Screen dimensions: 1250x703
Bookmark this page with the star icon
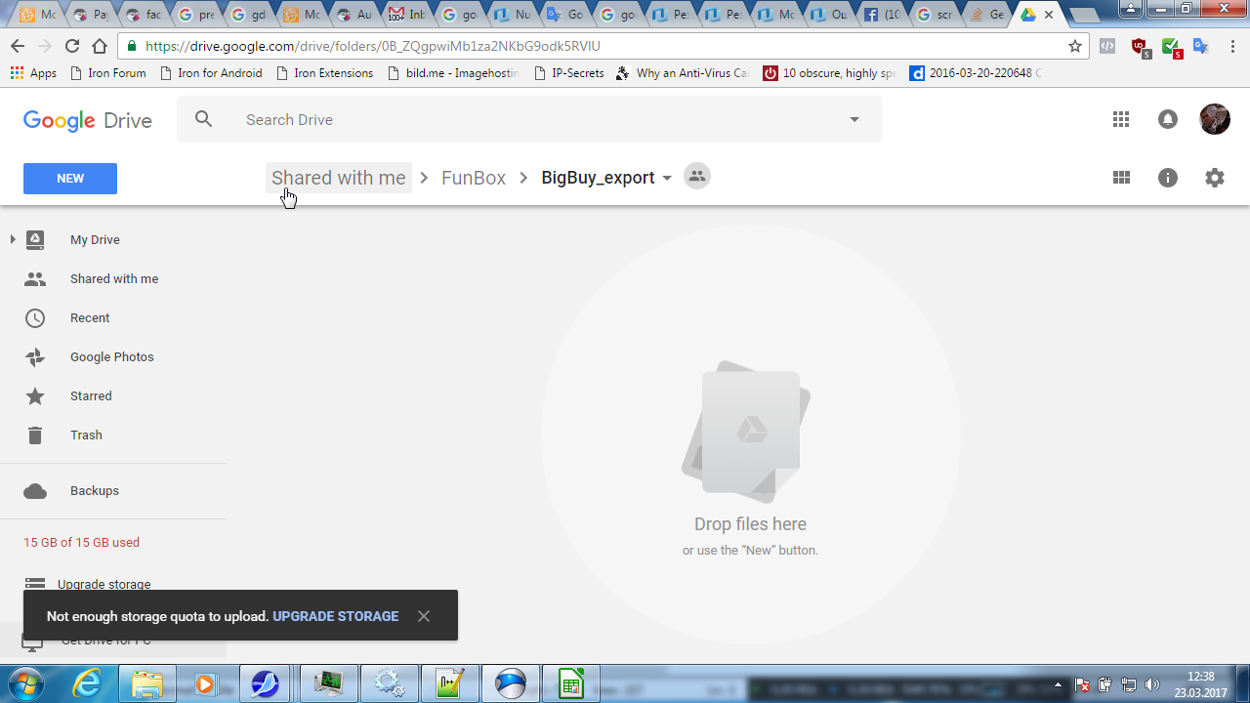[x=1075, y=46]
